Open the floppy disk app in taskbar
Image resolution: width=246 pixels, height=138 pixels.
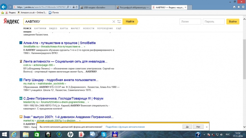tap(115, 134)
